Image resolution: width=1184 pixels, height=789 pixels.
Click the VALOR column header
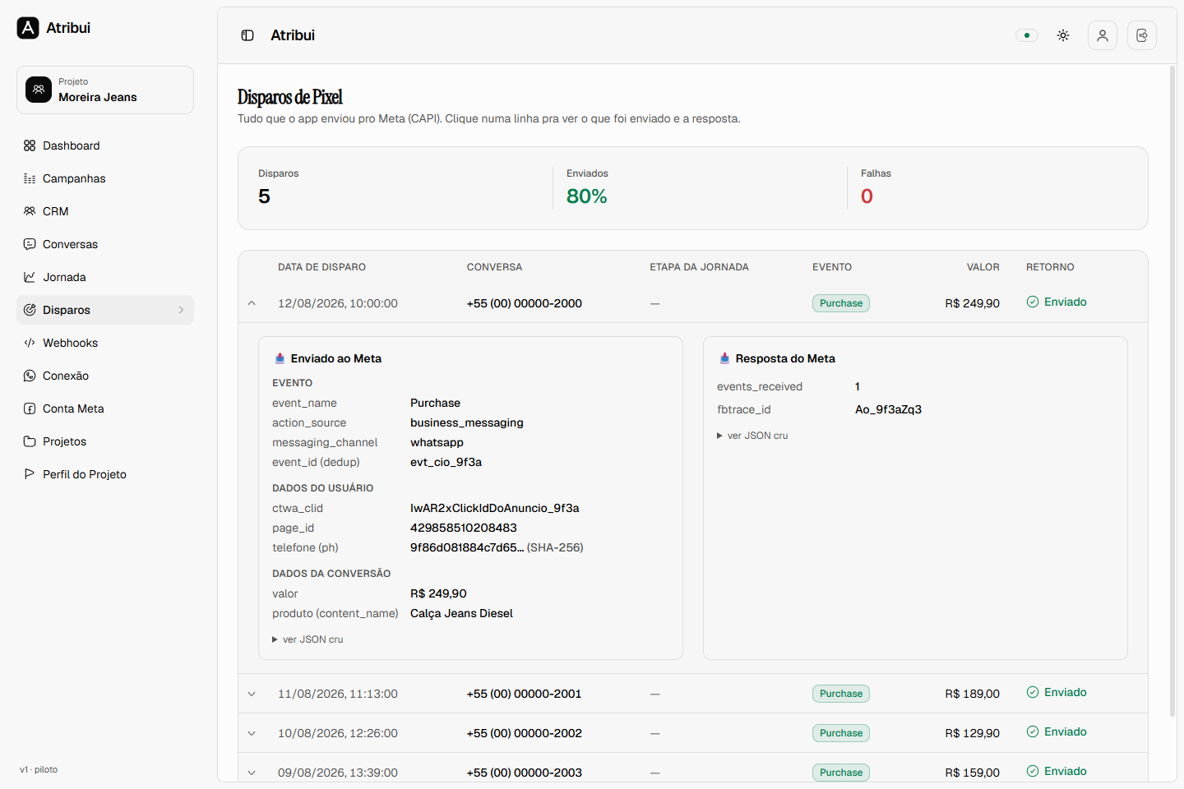pyautogui.click(x=983, y=267)
